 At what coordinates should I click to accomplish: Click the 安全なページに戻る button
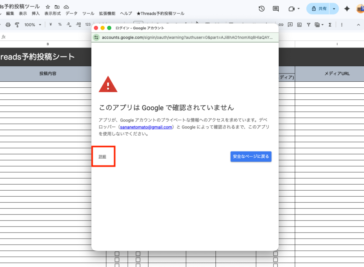coord(251,156)
